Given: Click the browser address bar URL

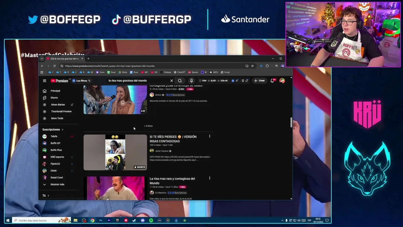Looking at the screenshot, I should pos(110,66).
